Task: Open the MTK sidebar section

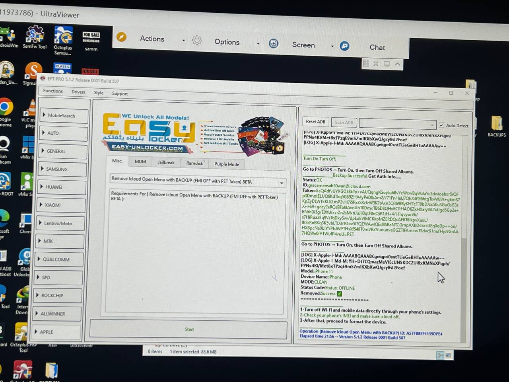Action: pyautogui.click(x=60, y=241)
